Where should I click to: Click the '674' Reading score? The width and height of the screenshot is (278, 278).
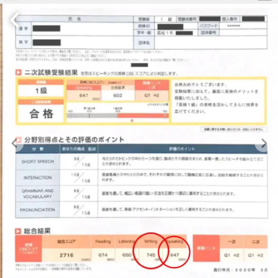(x=103, y=255)
